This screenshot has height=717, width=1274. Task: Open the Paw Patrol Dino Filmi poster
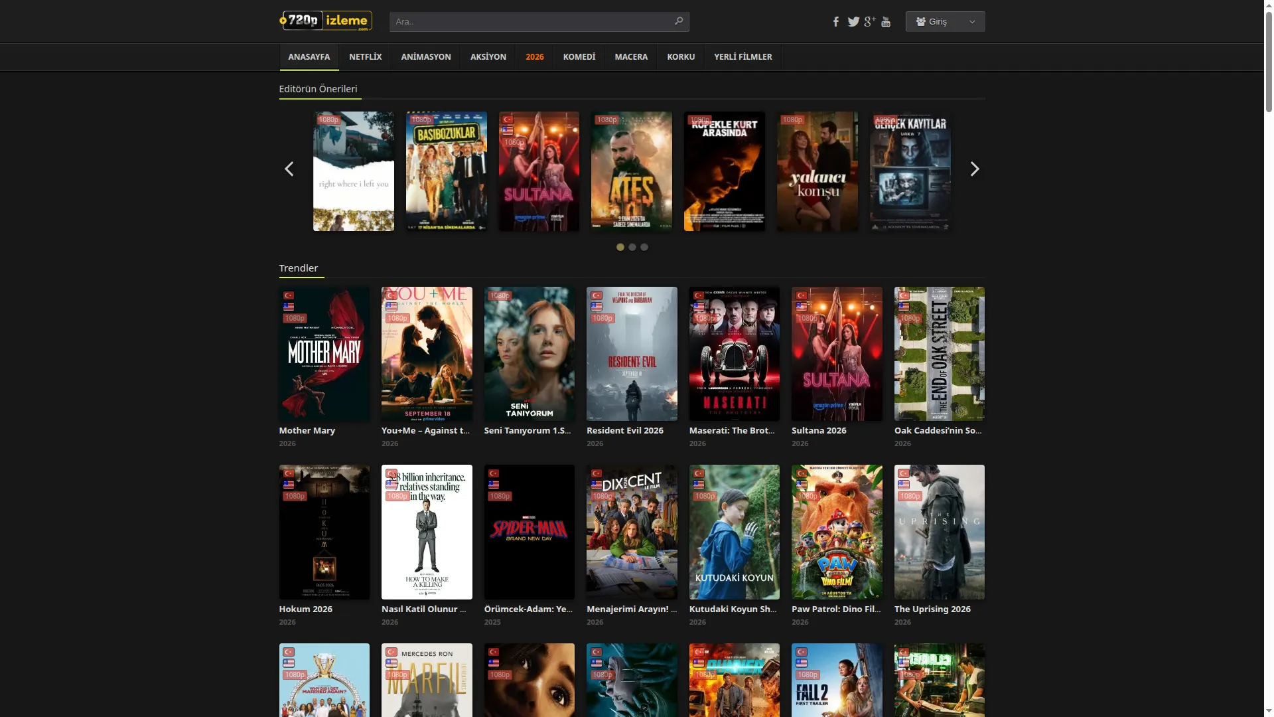pos(837,532)
